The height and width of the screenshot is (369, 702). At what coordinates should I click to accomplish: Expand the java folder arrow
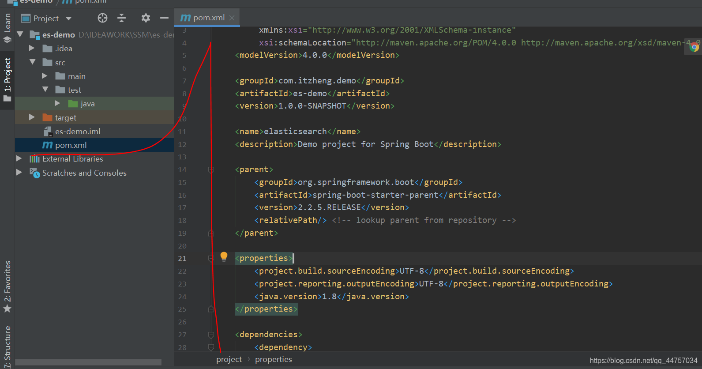[x=57, y=103]
